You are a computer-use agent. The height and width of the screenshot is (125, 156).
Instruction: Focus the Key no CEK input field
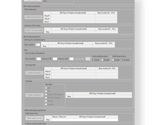[55, 59]
